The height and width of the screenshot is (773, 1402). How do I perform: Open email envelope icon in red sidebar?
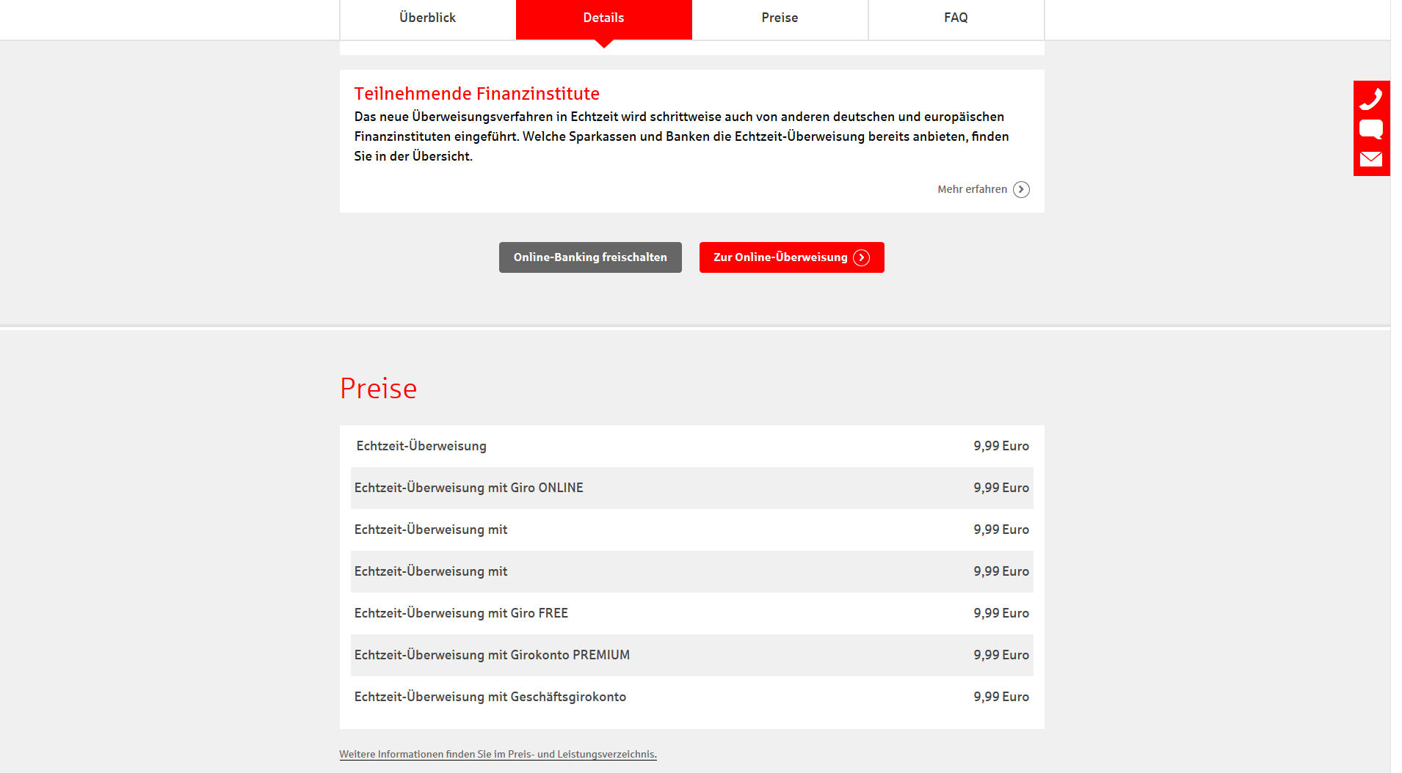[1371, 159]
